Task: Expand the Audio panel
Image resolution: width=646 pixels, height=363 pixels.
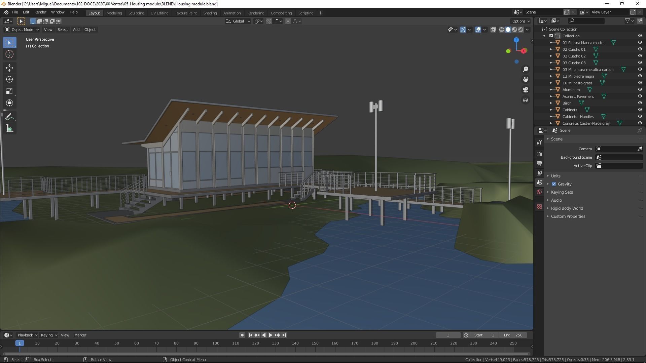Action: tap(556, 200)
